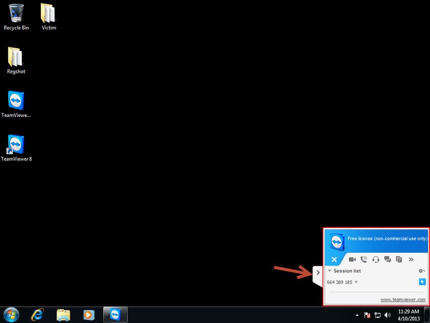The height and width of the screenshot is (323, 430).
Task: Click the TeamViewer logo in panel header
Action: coord(337,242)
